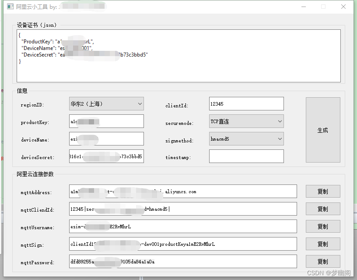Click the deviceName input field
This screenshot has width=357, height=280.
coord(106,139)
